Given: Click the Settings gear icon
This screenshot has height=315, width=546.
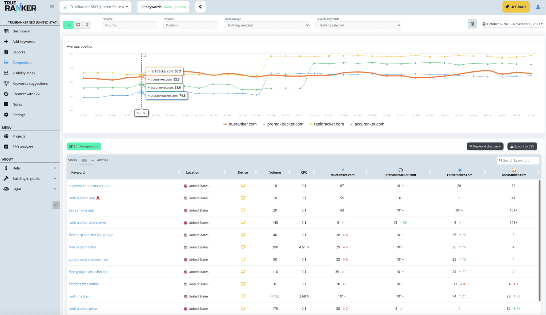Looking at the screenshot, I should pyautogui.click(x=6, y=115).
